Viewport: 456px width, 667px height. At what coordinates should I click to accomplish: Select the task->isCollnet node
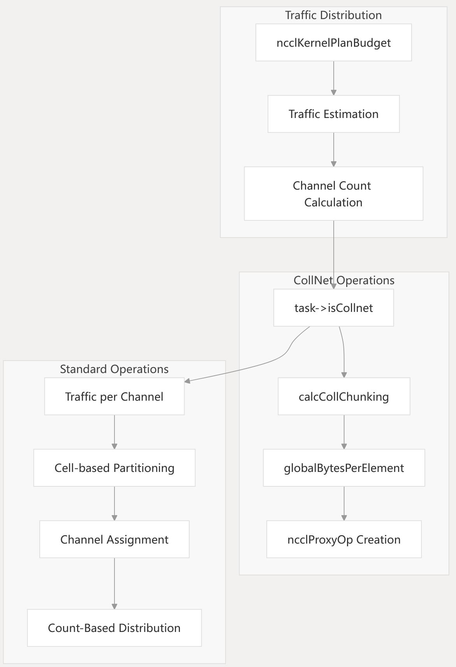(x=333, y=308)
